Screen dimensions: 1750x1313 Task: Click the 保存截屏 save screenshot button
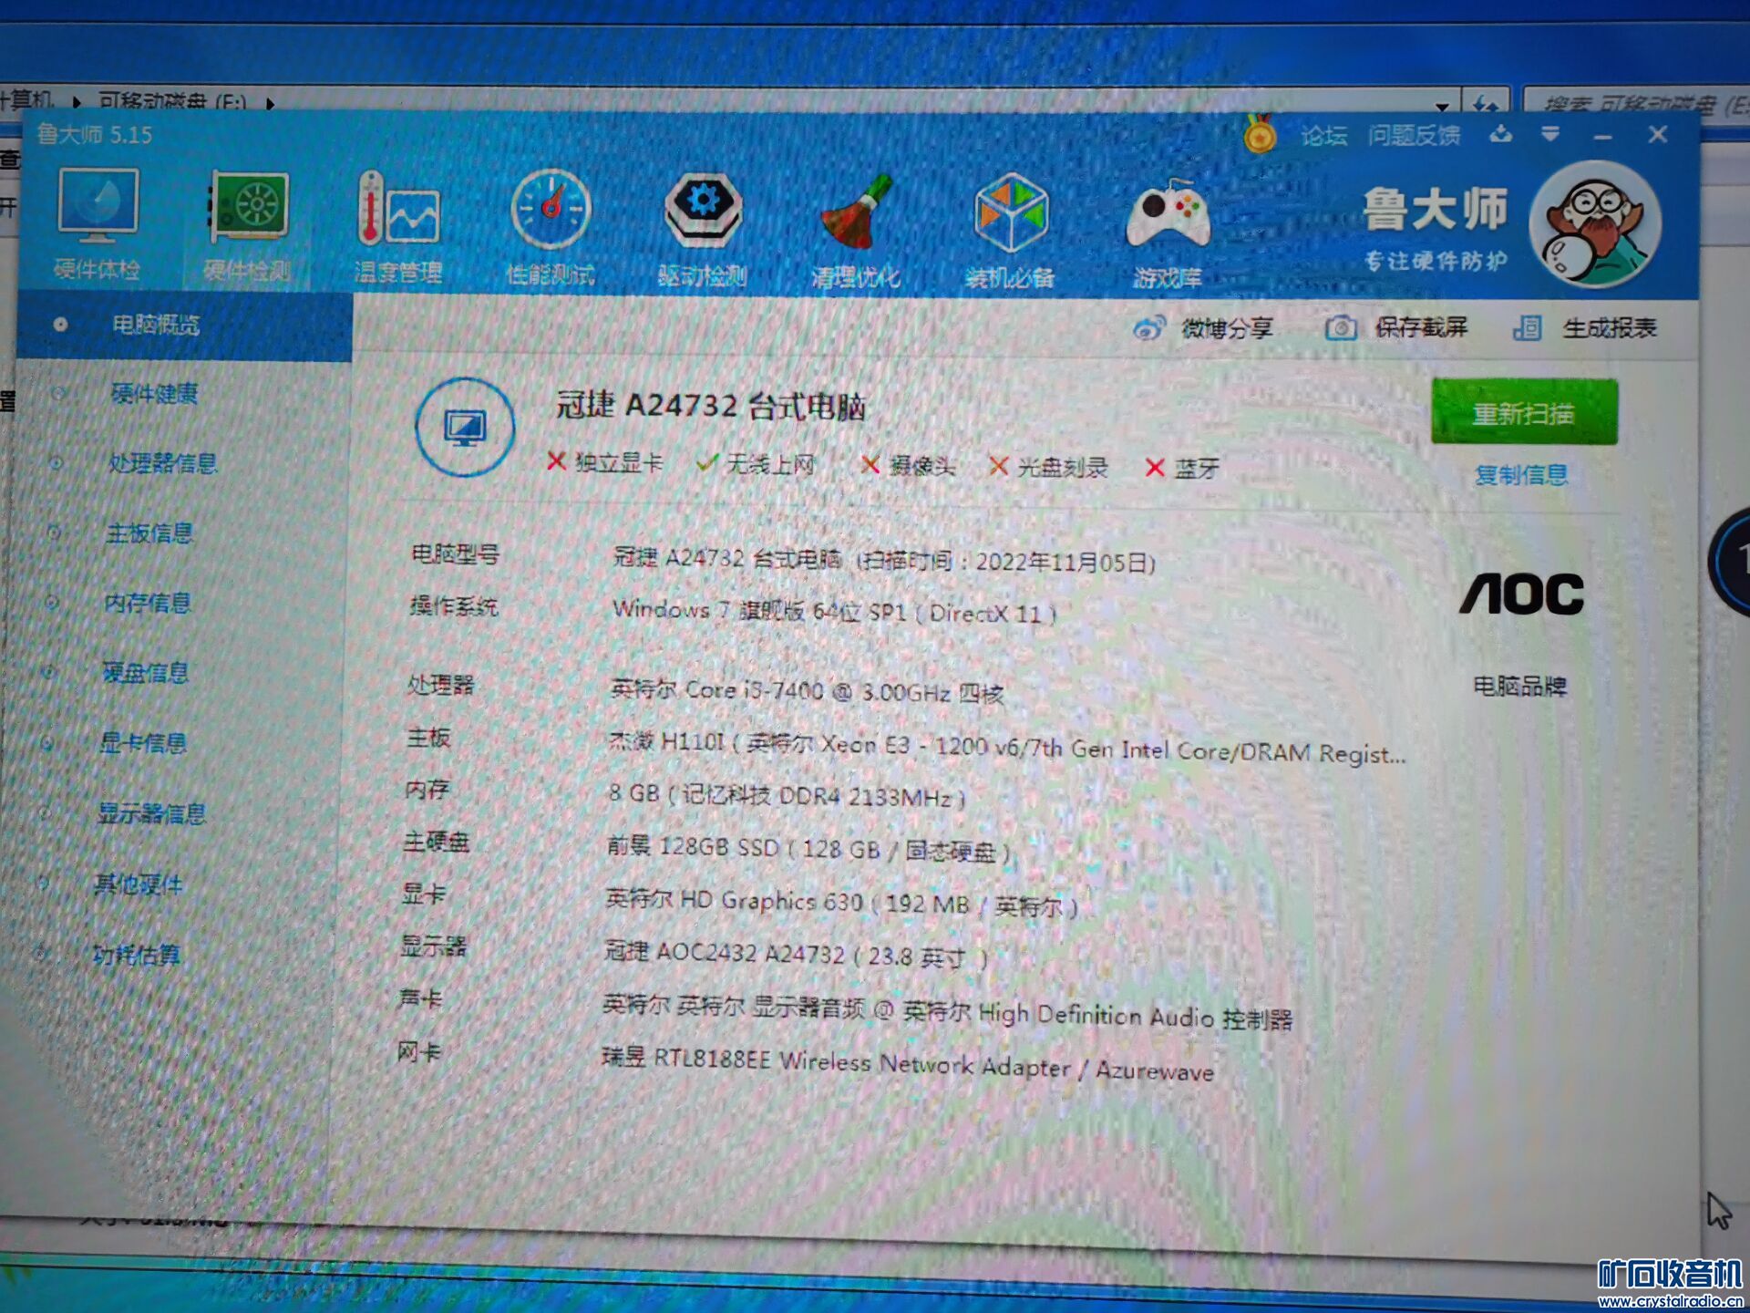pos(1396,327)
